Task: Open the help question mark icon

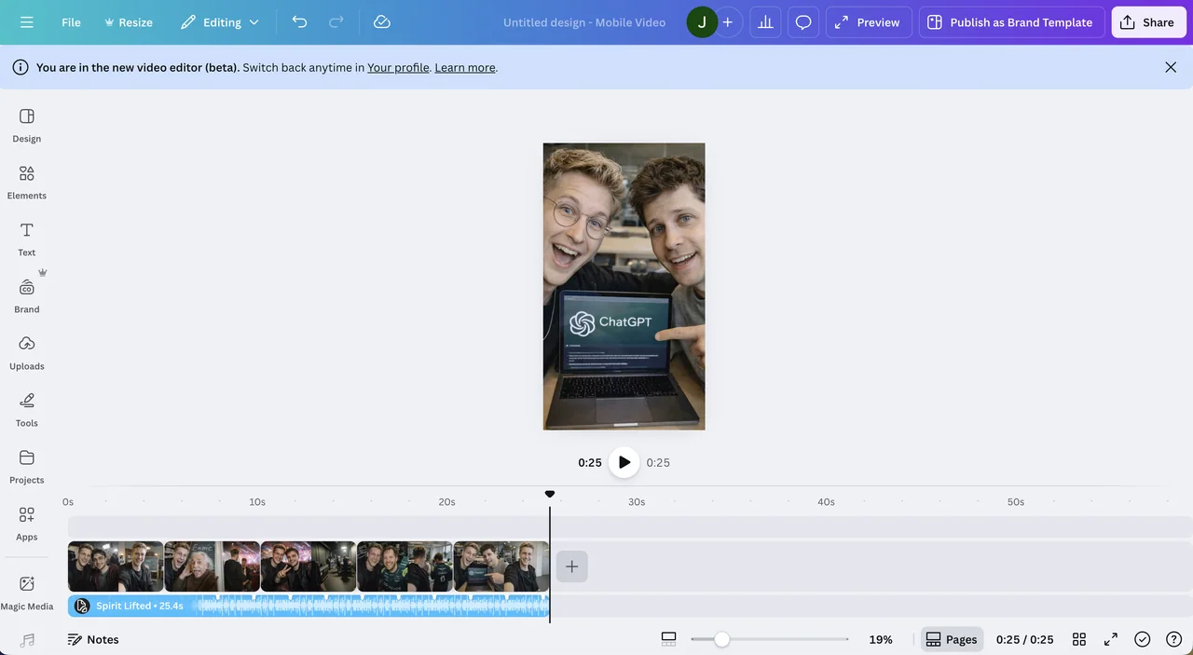Action: tap(1174, 639)
